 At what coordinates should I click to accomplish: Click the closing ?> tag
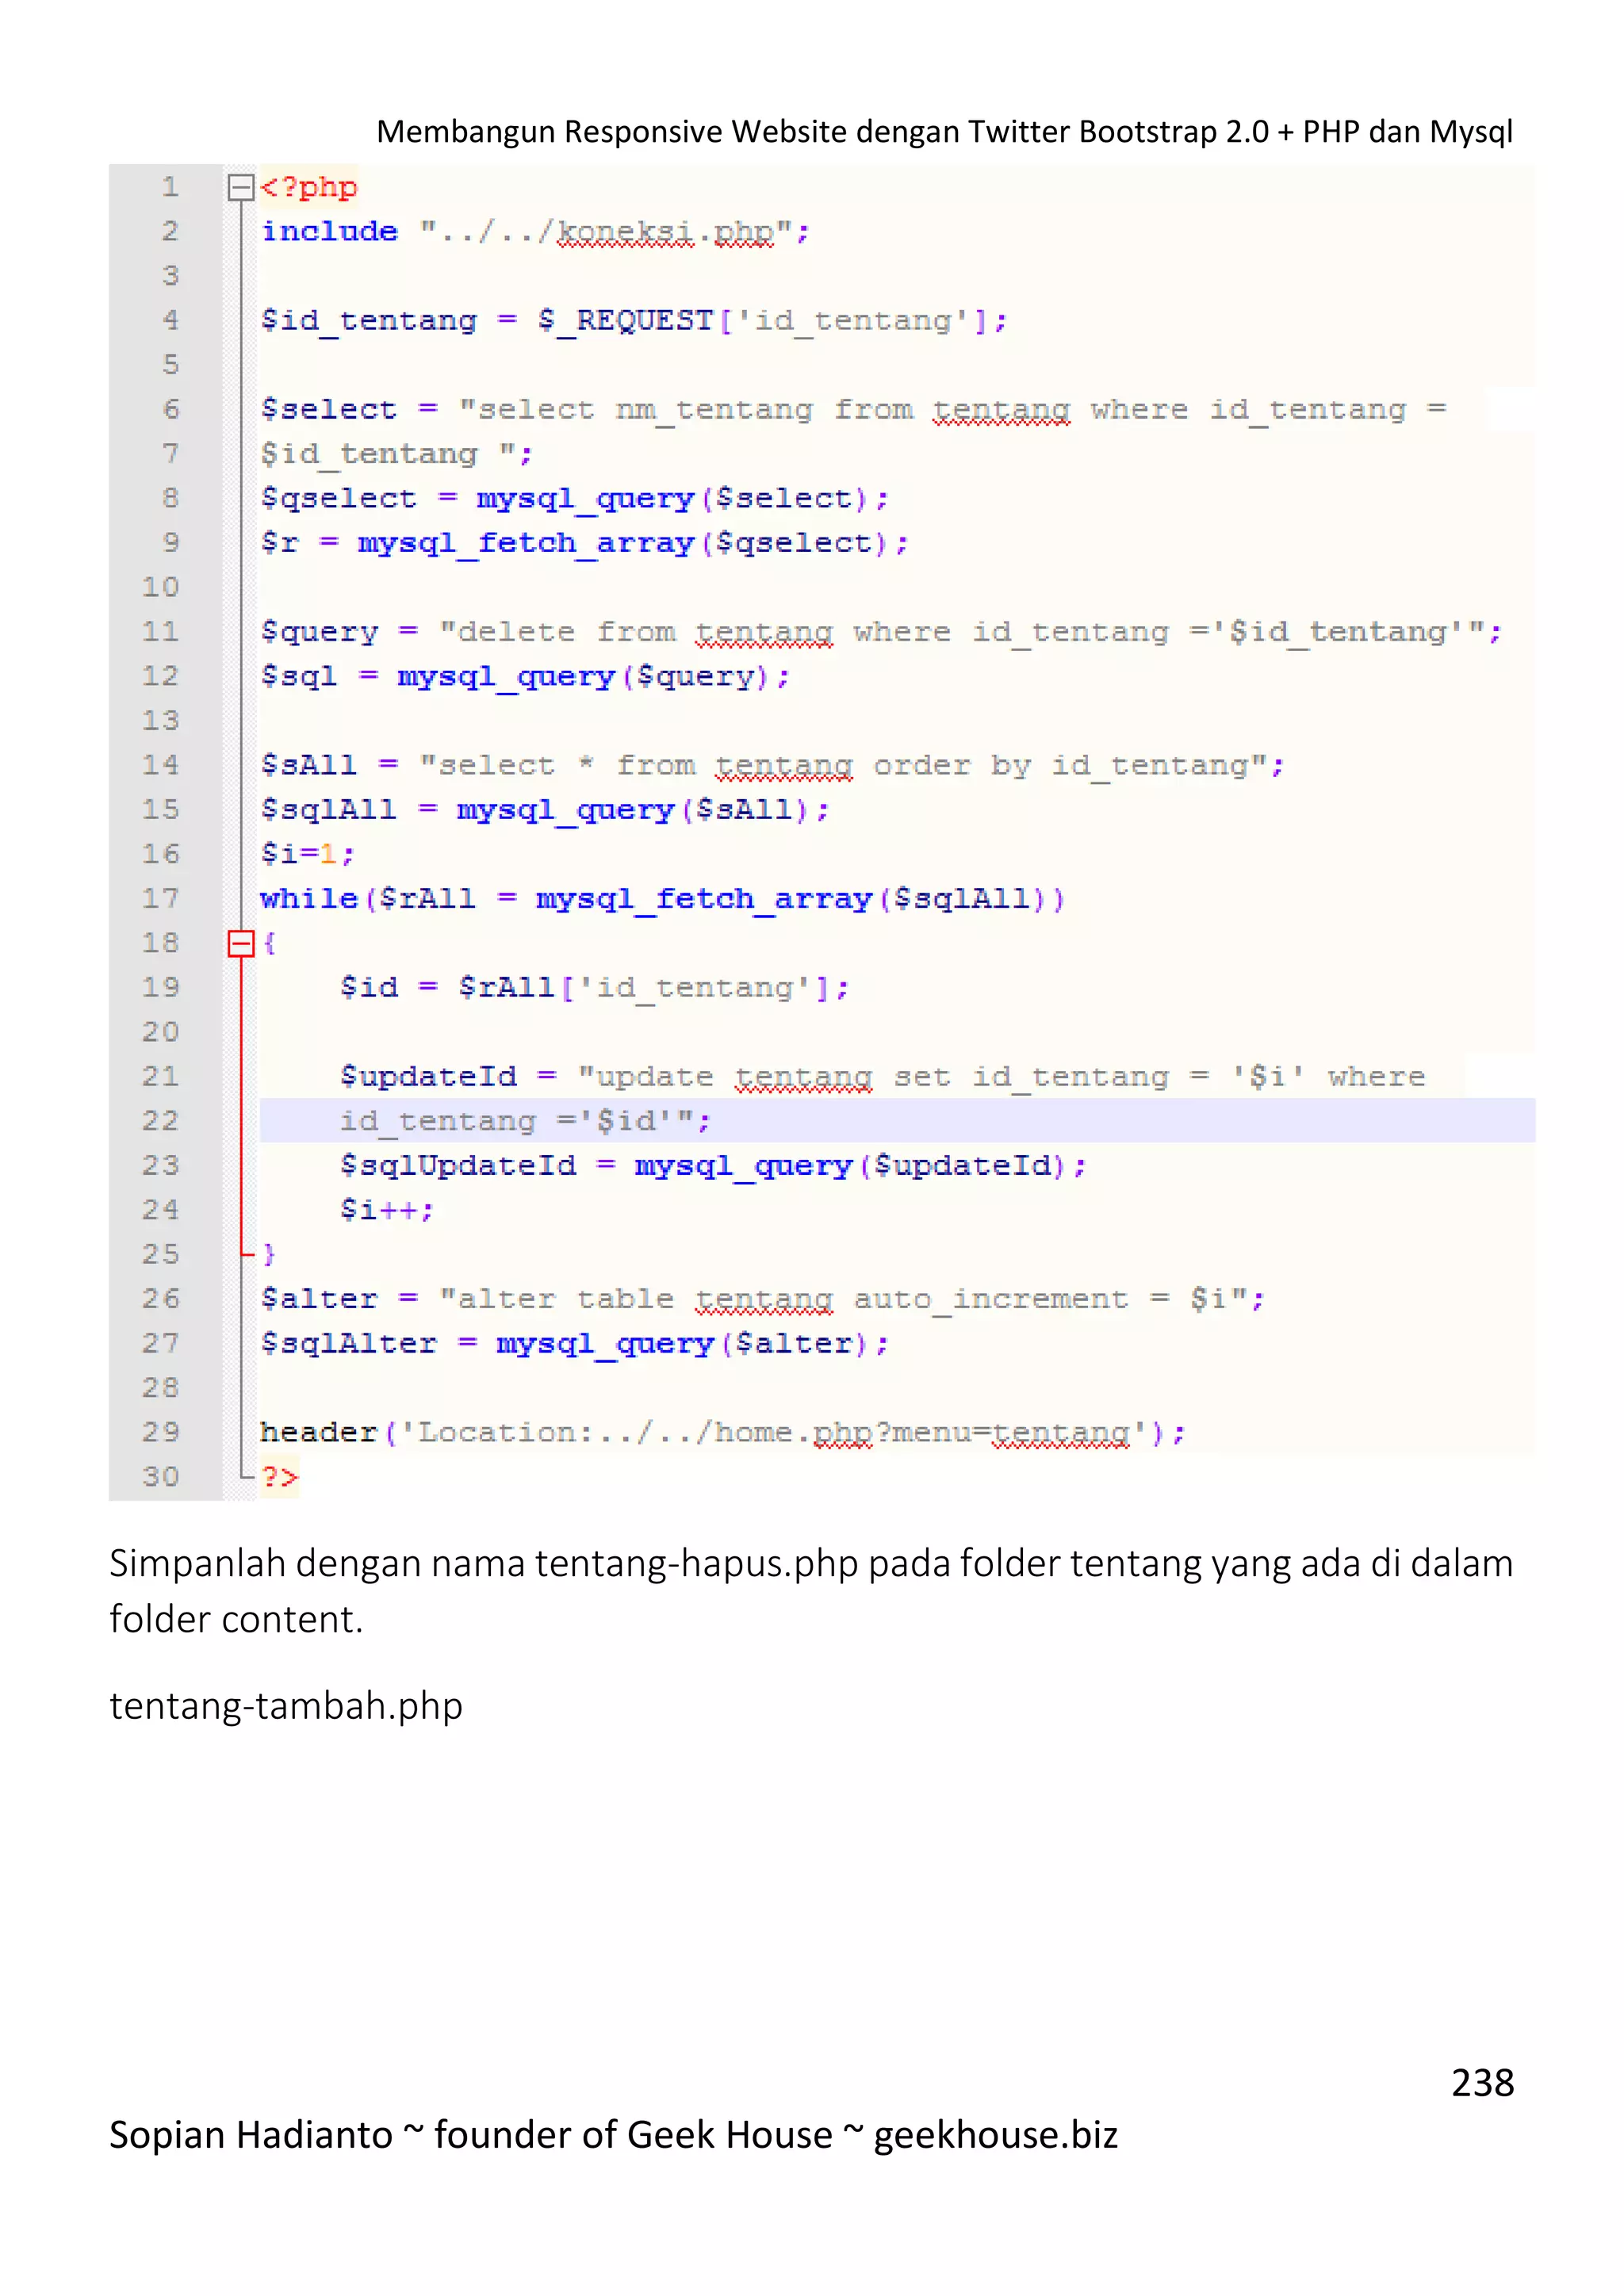(x=279, y=1477)
